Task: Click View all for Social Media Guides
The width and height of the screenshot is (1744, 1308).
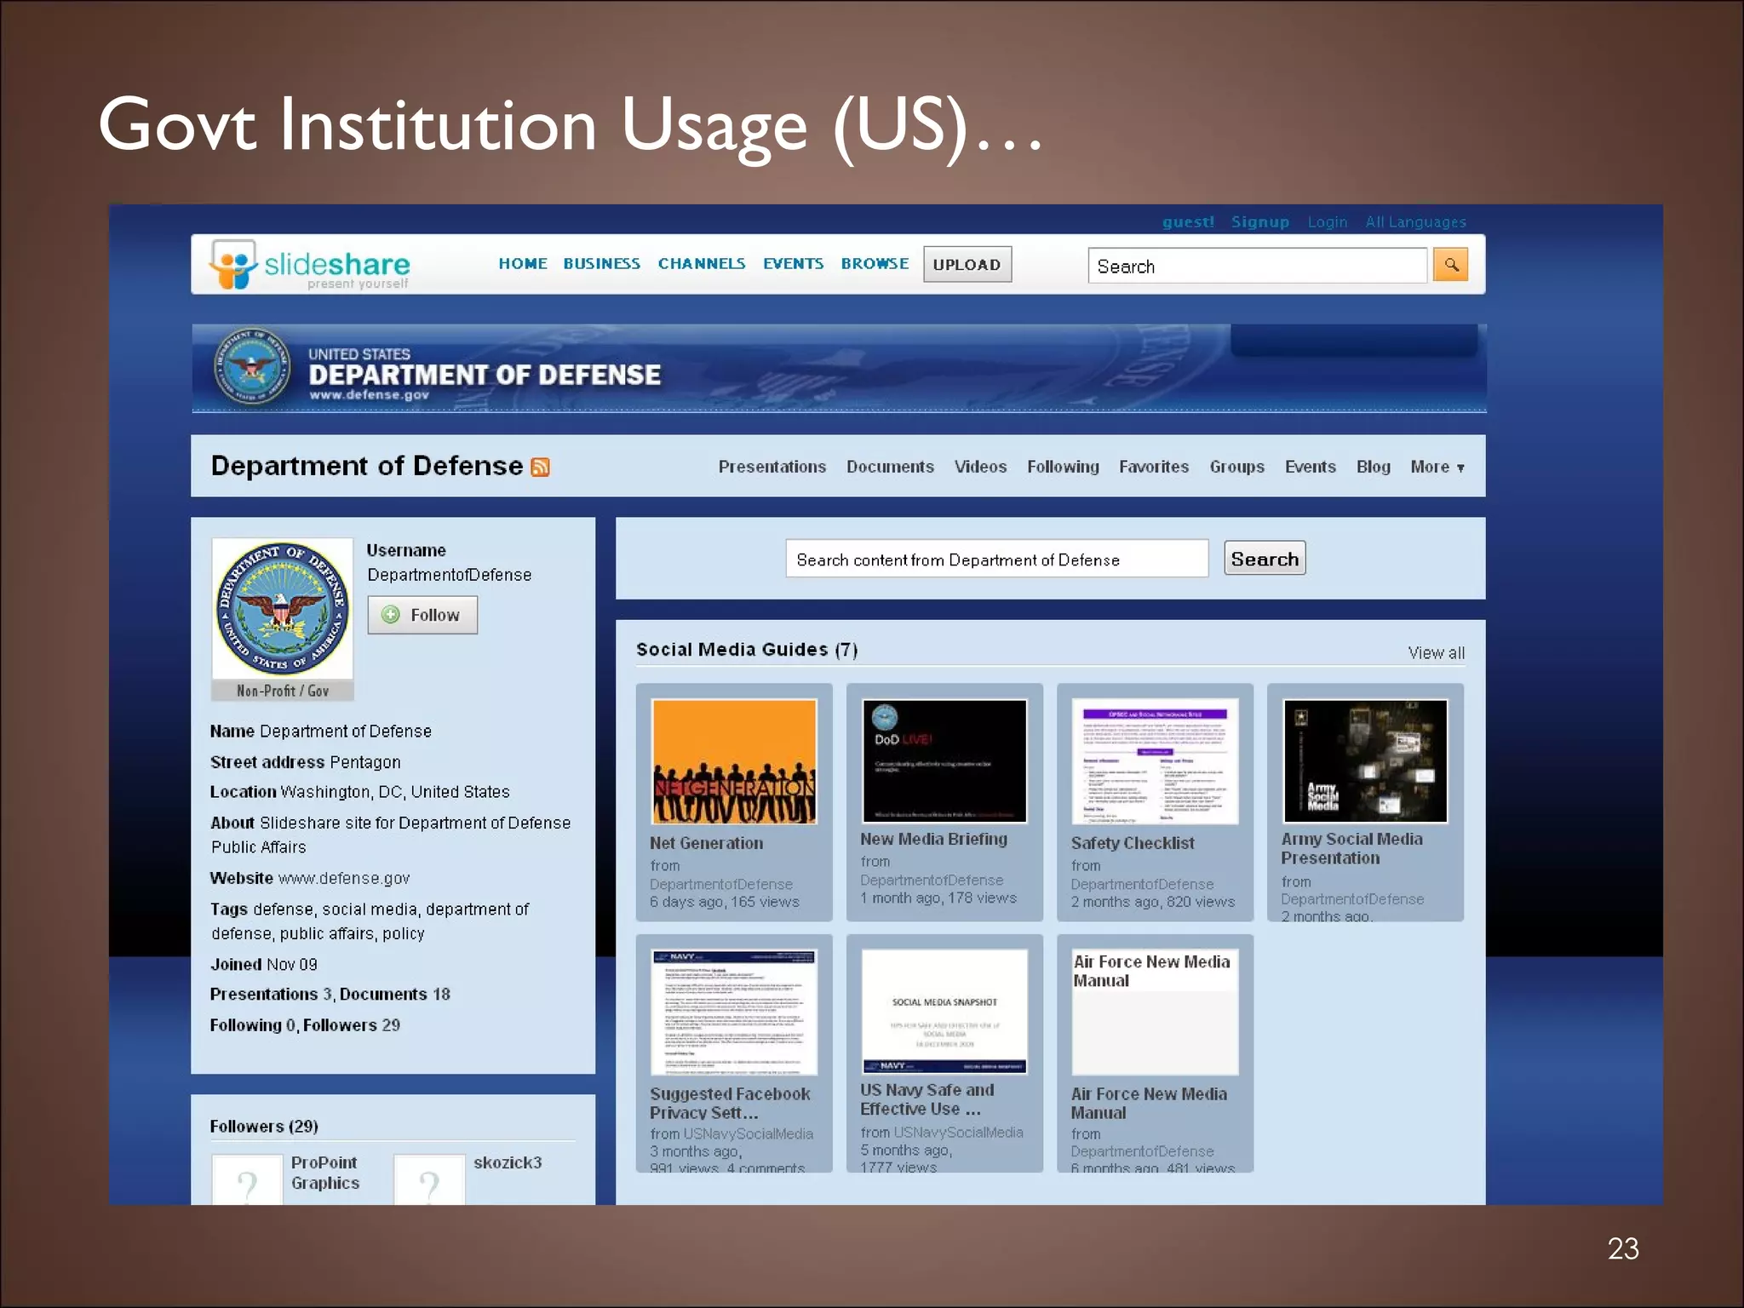Action: [1436, 653]
